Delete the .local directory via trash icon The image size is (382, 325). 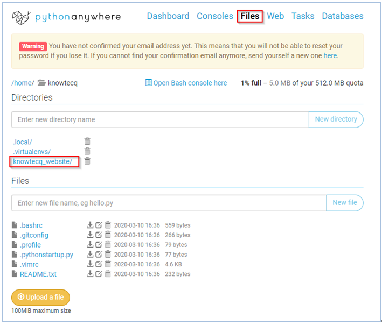click(x=87, y=141)
